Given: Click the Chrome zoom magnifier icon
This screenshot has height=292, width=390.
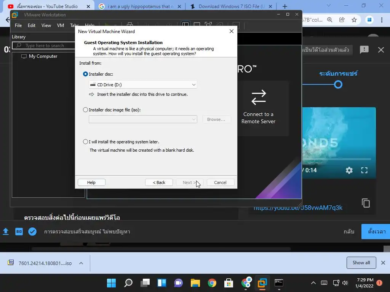Looking at the screenshot, I should pos(330,20).
